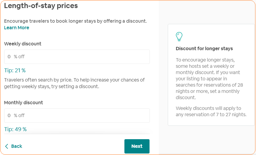
Task: Click the Discount for longer stays title
Action: tap(204, 49)
